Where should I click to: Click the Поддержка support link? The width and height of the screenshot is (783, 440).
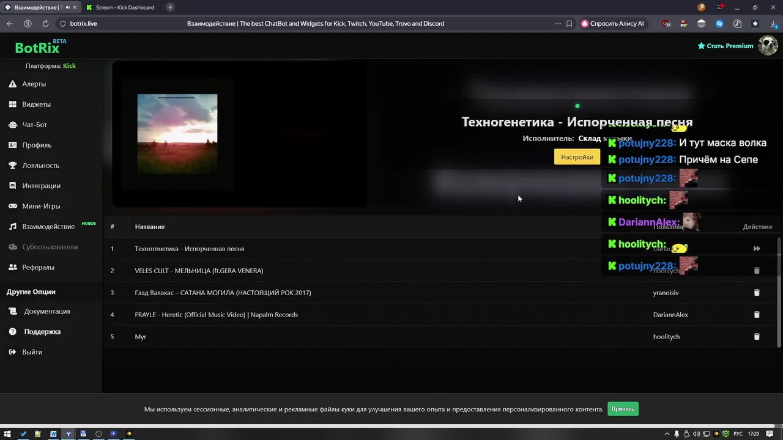[42, 332]
